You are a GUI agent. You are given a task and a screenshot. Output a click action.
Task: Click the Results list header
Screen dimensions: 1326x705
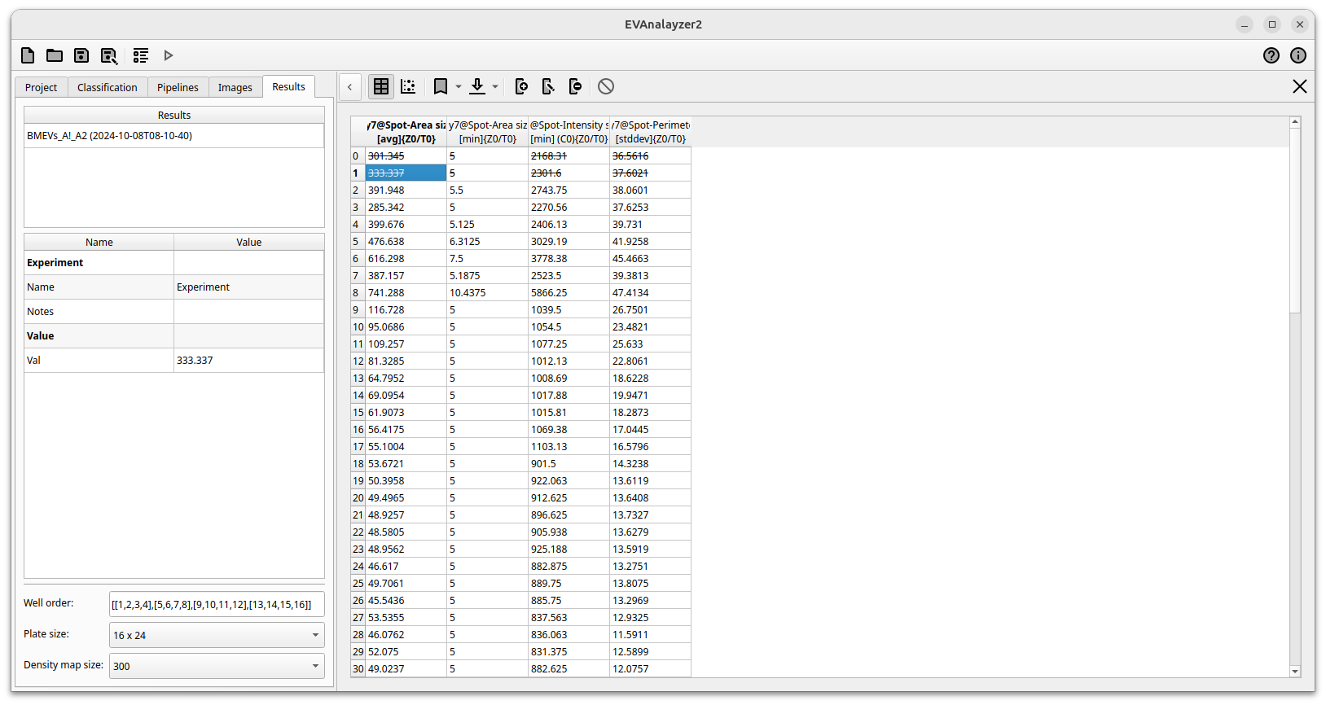point(174,116)
